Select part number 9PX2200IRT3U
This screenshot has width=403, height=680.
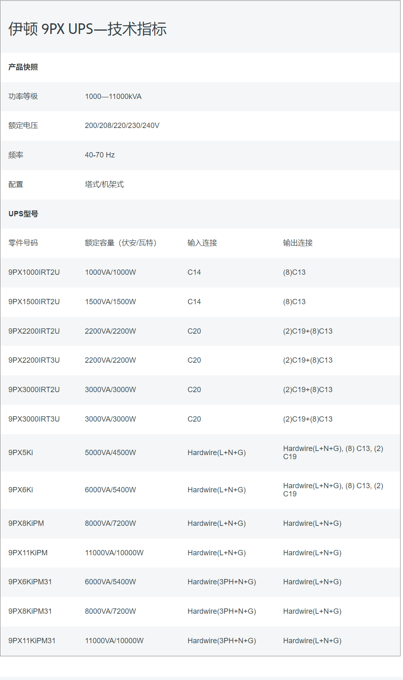[34, 360]
